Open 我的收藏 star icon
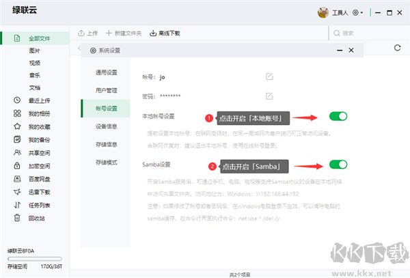Viewport: 410px width, 278px height. pos(17,126)
